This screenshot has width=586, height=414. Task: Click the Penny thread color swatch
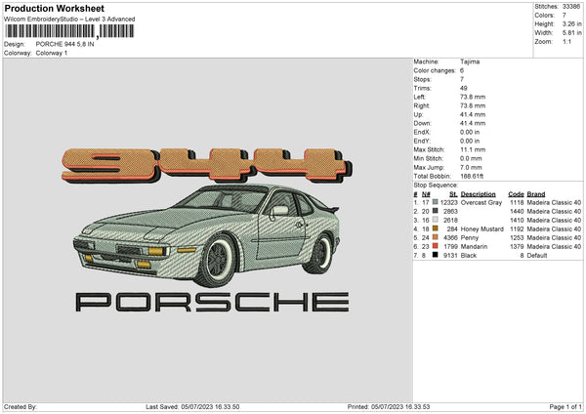click(434, 237)
